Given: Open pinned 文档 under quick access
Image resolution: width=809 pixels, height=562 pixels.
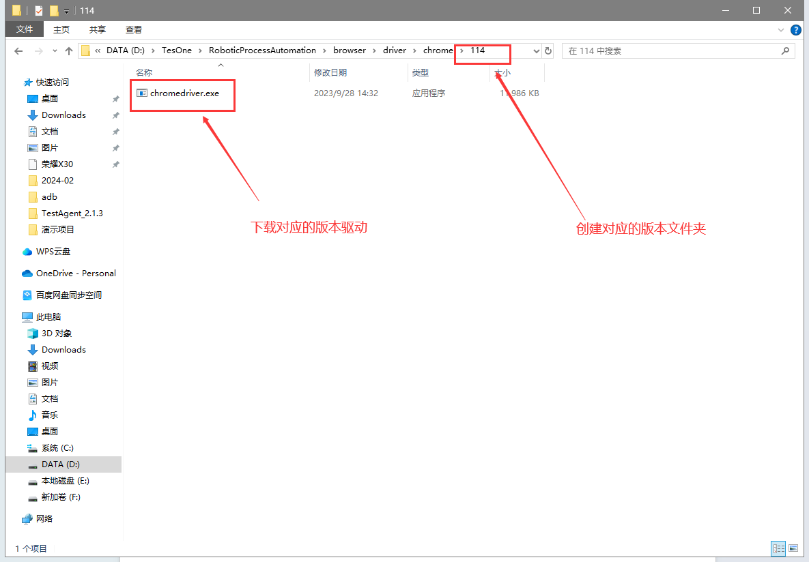Looking at the screenshot, I should (50, 132).
